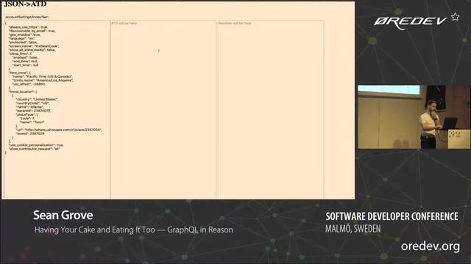Click the "parentid": 23424977 line
The height and width of the screenshot is (264, 471).
pos(34,111)
